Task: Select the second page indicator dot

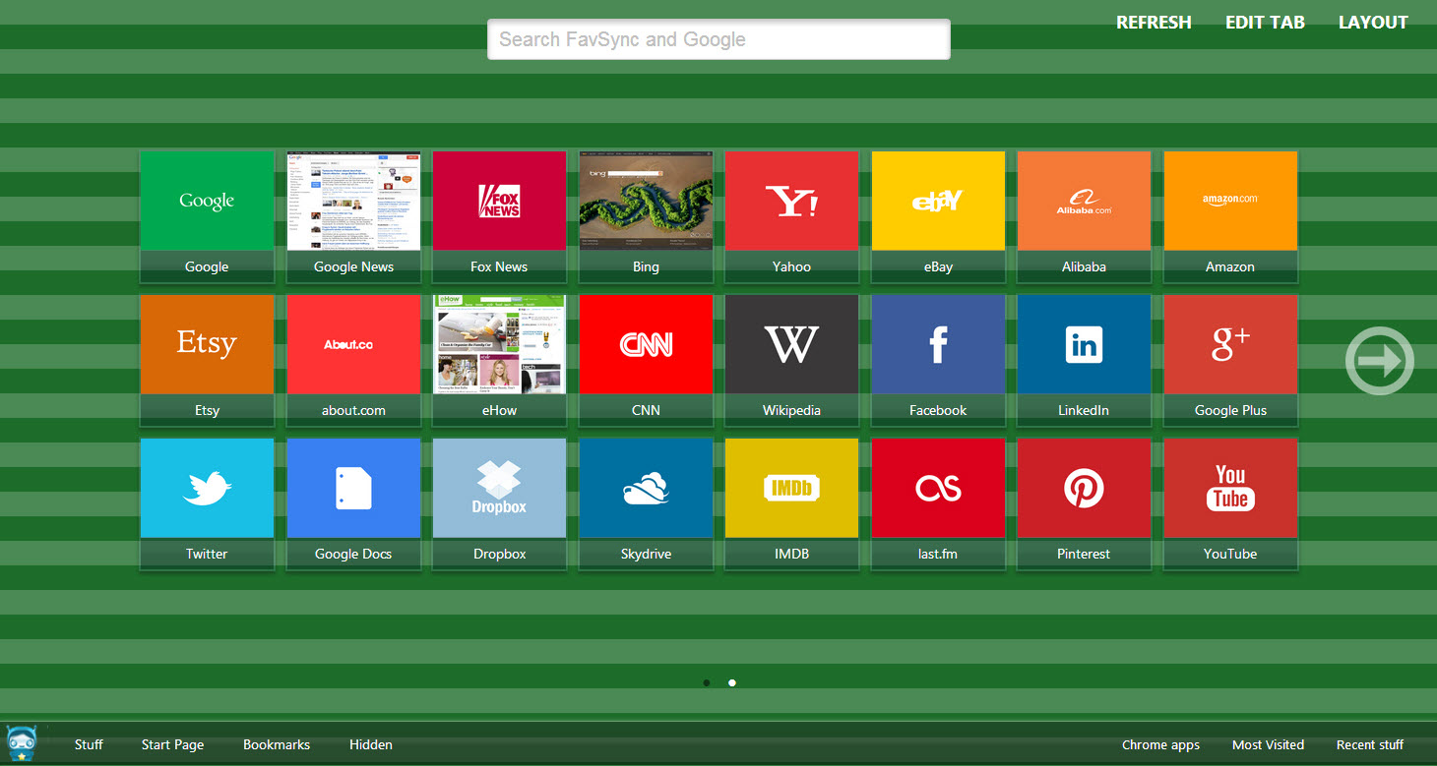Action: (732, 682)
